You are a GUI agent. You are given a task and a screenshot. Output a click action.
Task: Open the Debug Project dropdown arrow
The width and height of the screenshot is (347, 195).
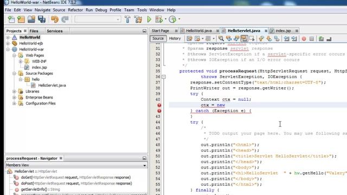click(165, 19)
